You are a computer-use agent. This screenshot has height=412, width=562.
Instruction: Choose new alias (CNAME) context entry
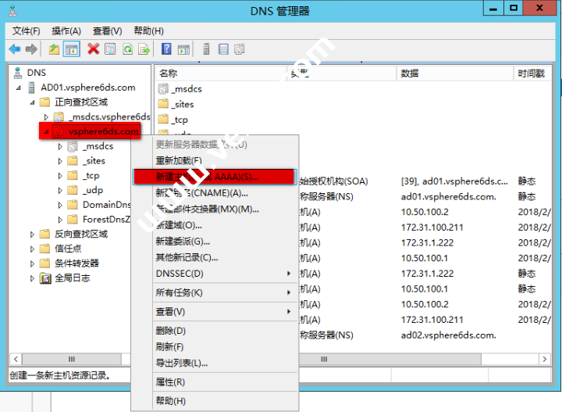215,193
